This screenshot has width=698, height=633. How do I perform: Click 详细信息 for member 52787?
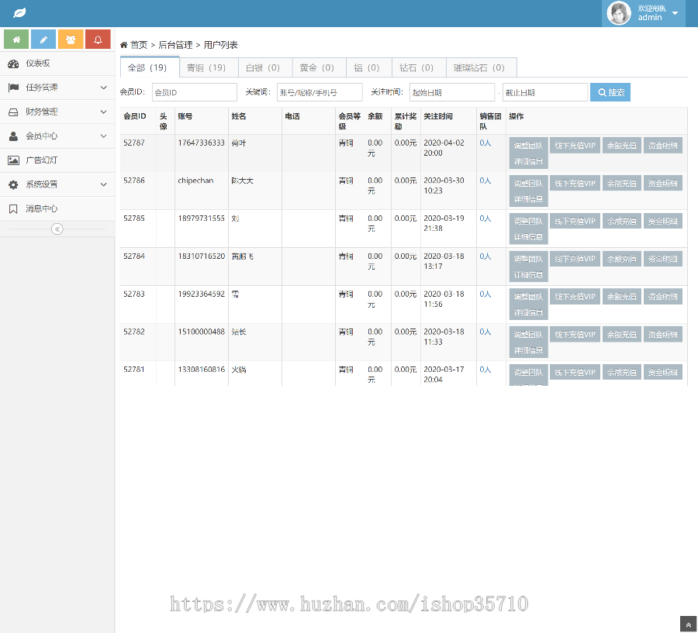point(528,161)
